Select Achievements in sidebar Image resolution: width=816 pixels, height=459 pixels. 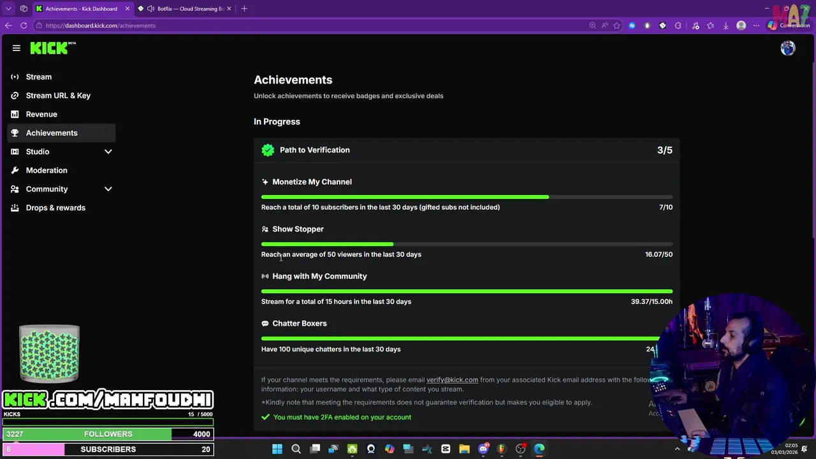pyautogui.click(x=61, y=133)
